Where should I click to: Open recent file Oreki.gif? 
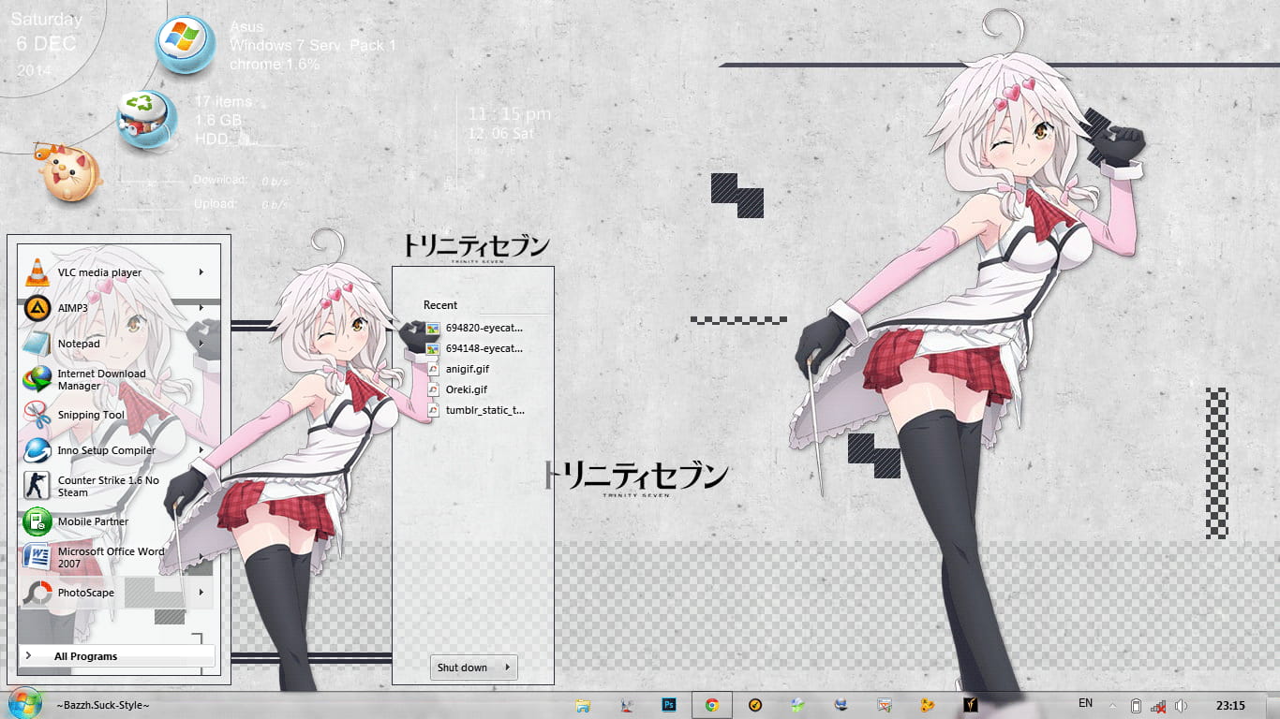[466, 389]
